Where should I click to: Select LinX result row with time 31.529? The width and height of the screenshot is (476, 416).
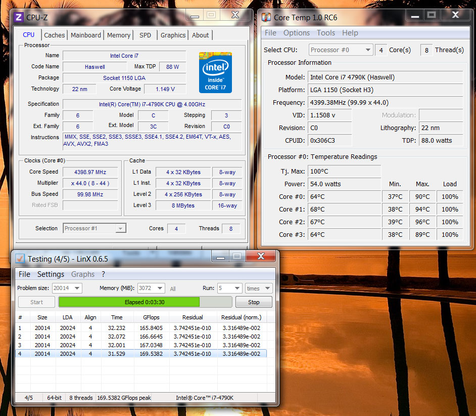tap(141, 354)
